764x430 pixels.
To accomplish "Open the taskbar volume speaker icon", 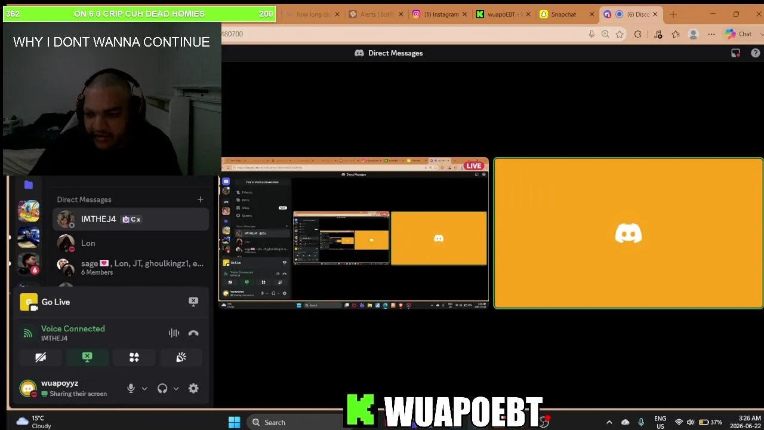I will pyautogui.click(x=691, y=422).
